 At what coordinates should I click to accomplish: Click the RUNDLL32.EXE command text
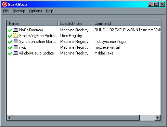pos(127,30)
